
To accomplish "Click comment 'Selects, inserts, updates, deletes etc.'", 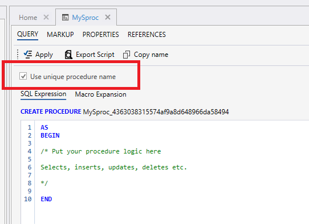I will (113, 167).
